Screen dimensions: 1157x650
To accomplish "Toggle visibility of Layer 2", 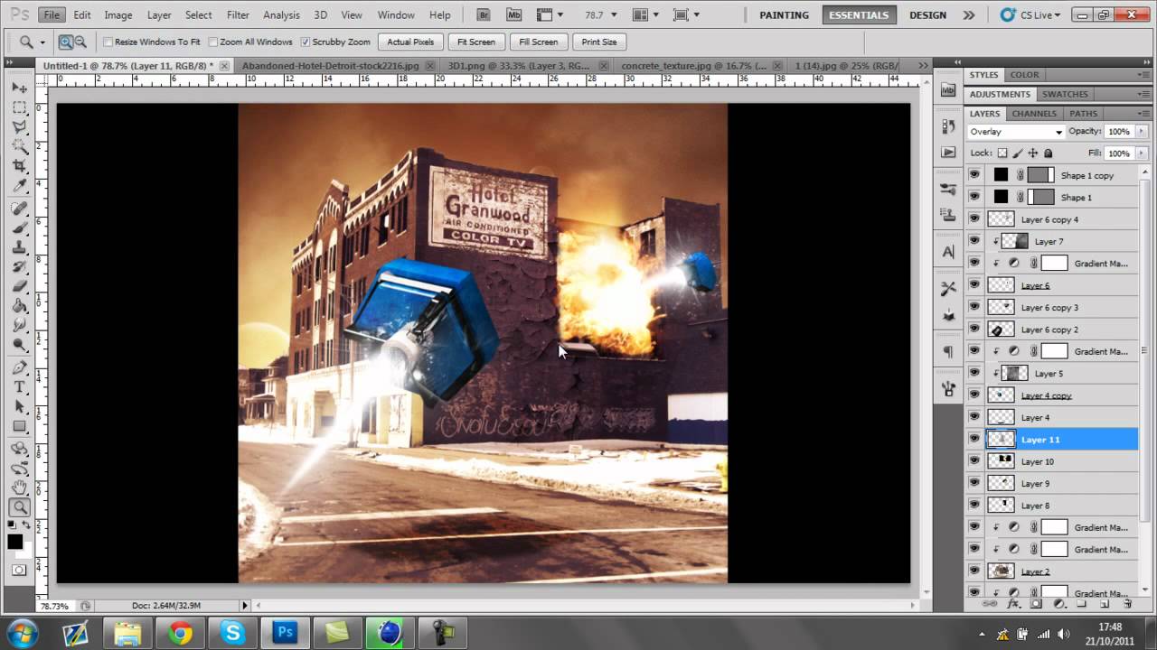I will coord(974,571).
